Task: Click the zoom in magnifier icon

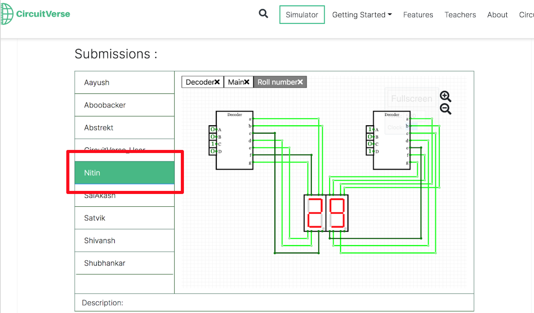Action: coord(445,96)
